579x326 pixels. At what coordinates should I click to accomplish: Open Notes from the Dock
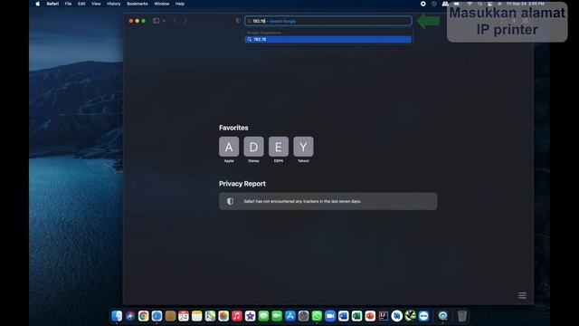197,316
